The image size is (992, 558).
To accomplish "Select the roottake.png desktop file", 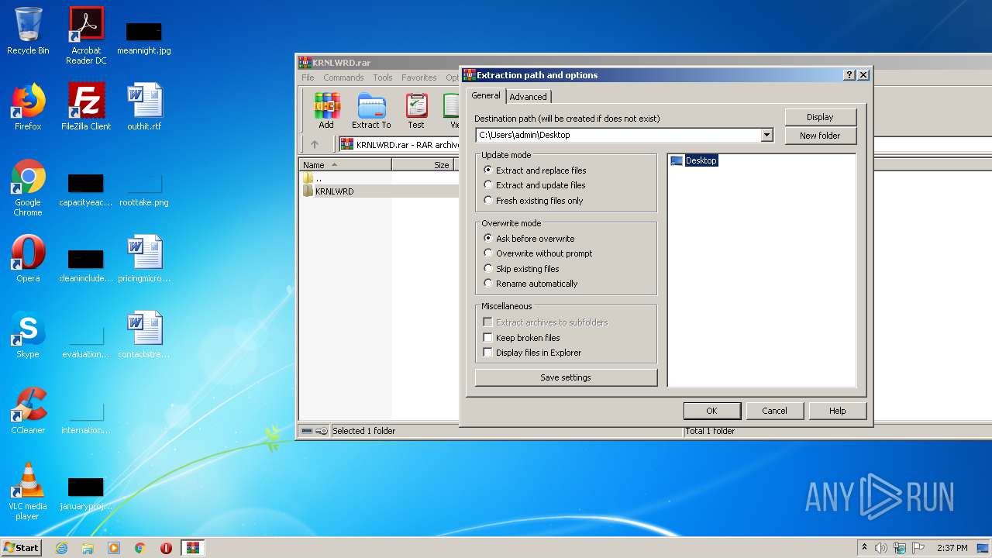I will [144, 191].
